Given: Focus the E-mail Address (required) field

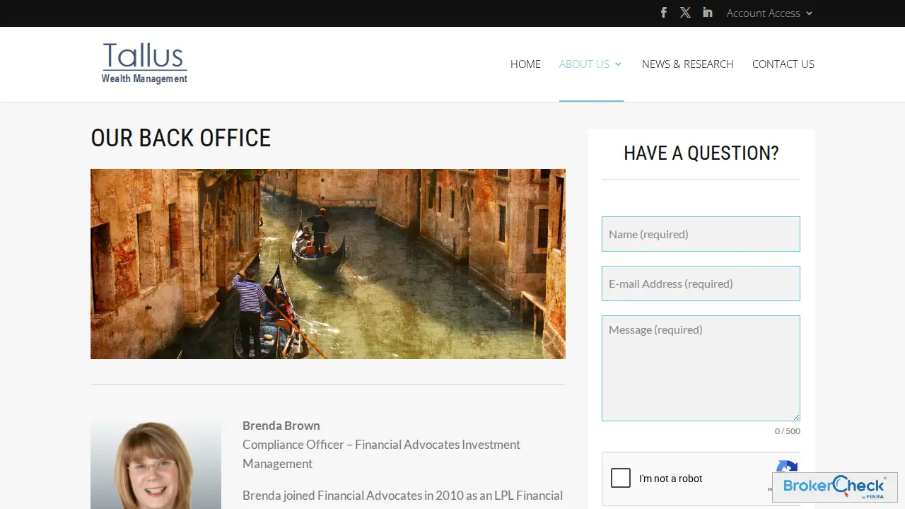Looking at the screenshot, I should coord(701,283).
